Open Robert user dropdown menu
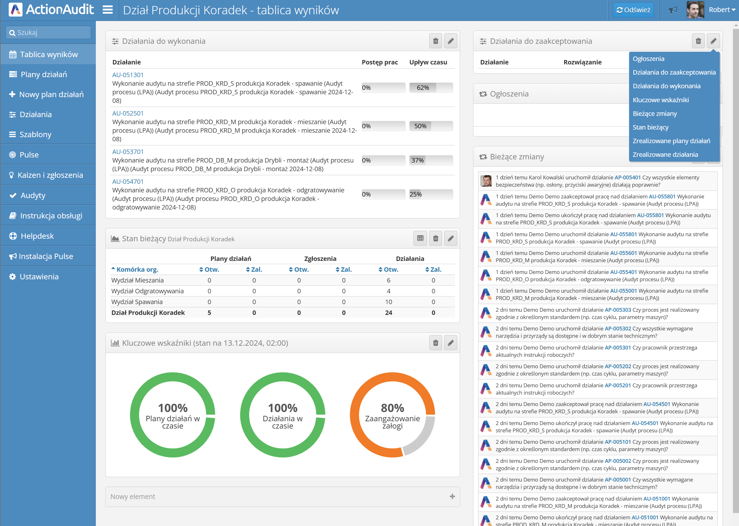The height and width of the screenshot is (526, 739). pos(722,10)
